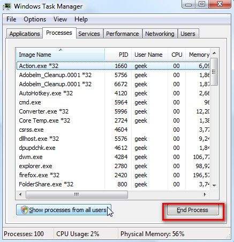Screen dimensions: 234x242
Task: Switch to the Services tab
Action: point(89,34)
